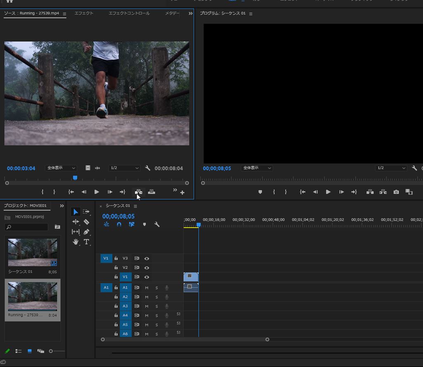Select the Razor tool
Screen dimensions: 423x367
86,222
